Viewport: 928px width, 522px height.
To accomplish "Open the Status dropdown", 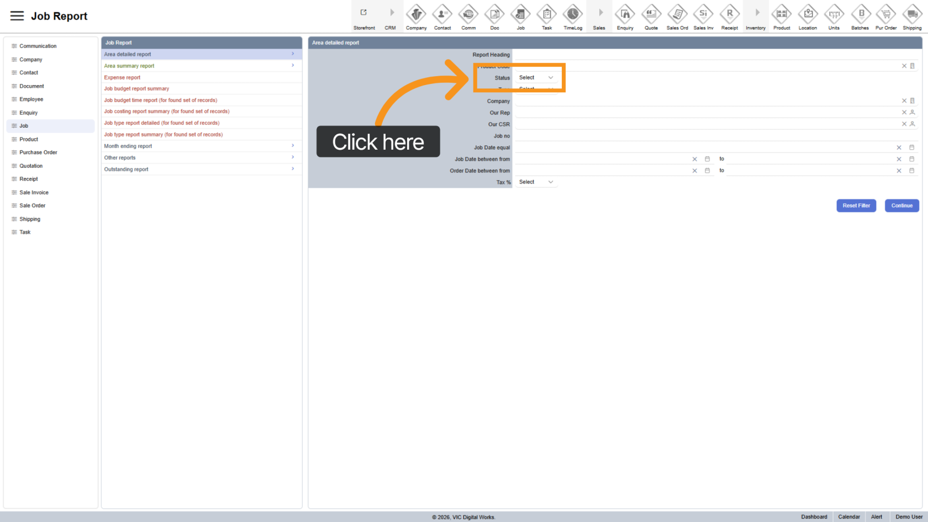I will (535, 78).
